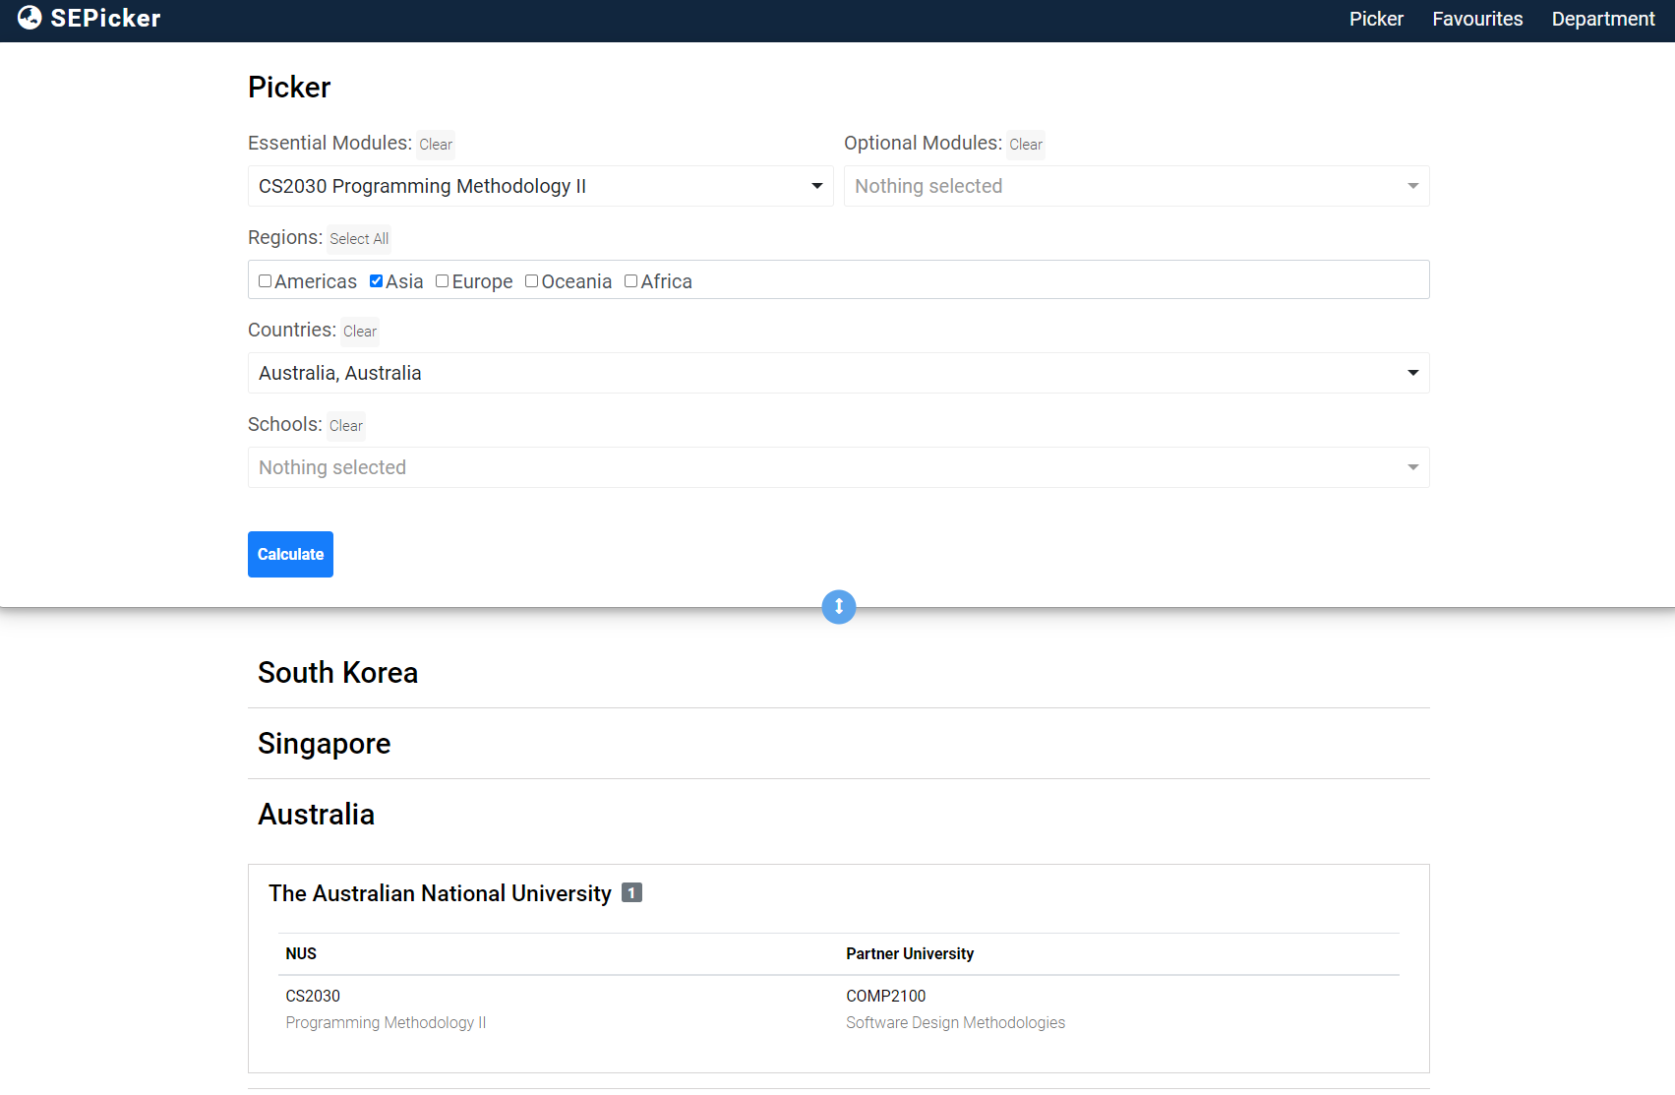Select the COMP2100 partner module cell
1675x1095 pixels.
click(x=886, y=996)
